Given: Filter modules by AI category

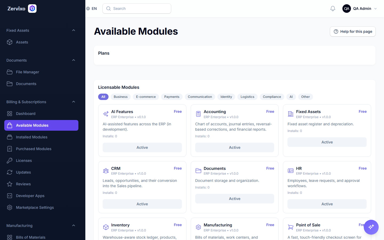Looking at the screenshot, I should pos(291,97).
